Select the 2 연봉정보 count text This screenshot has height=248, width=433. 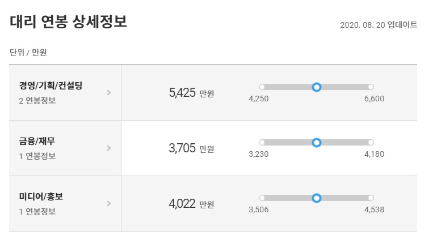[37, 101]
